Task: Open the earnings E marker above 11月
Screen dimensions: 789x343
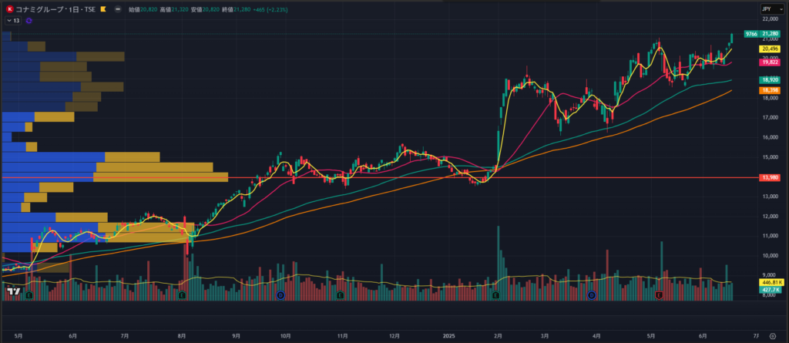Action: tap(340, 295)
